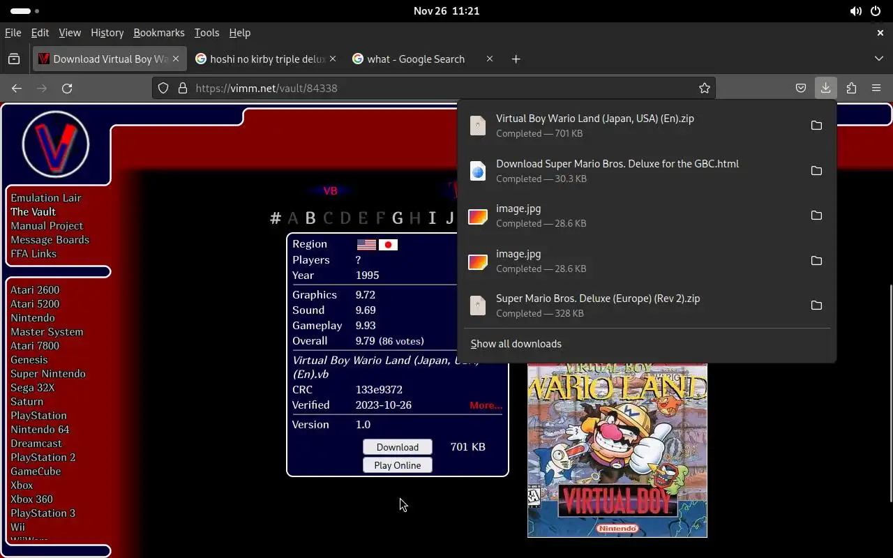This screenshot has height=558, width=893.
Task: Open the File menu
Action: (13, 33)
